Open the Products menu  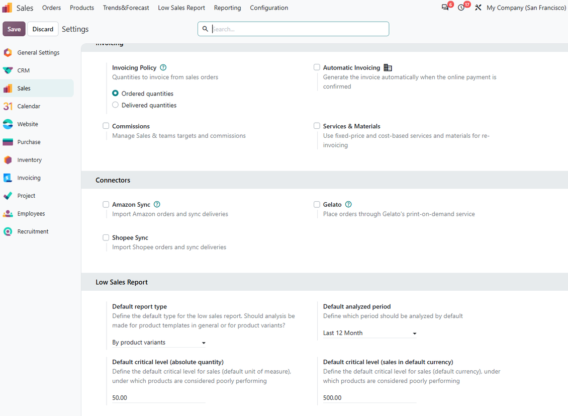pyautogui.click(x=82, y=8)
